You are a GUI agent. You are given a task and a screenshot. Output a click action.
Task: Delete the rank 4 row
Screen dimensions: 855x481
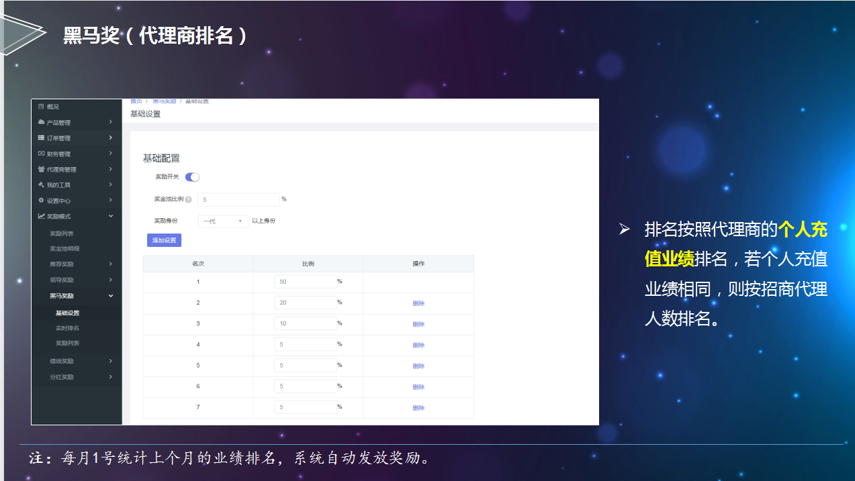418,345
